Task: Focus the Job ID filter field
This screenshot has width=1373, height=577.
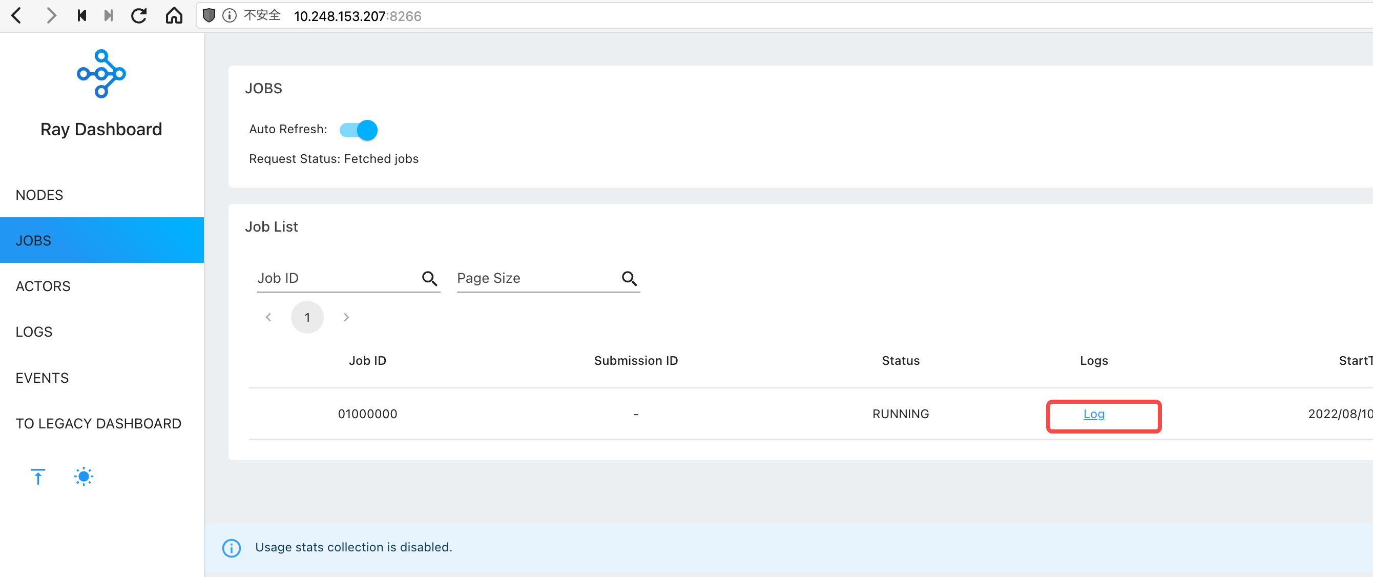Action: pos(336,278)
